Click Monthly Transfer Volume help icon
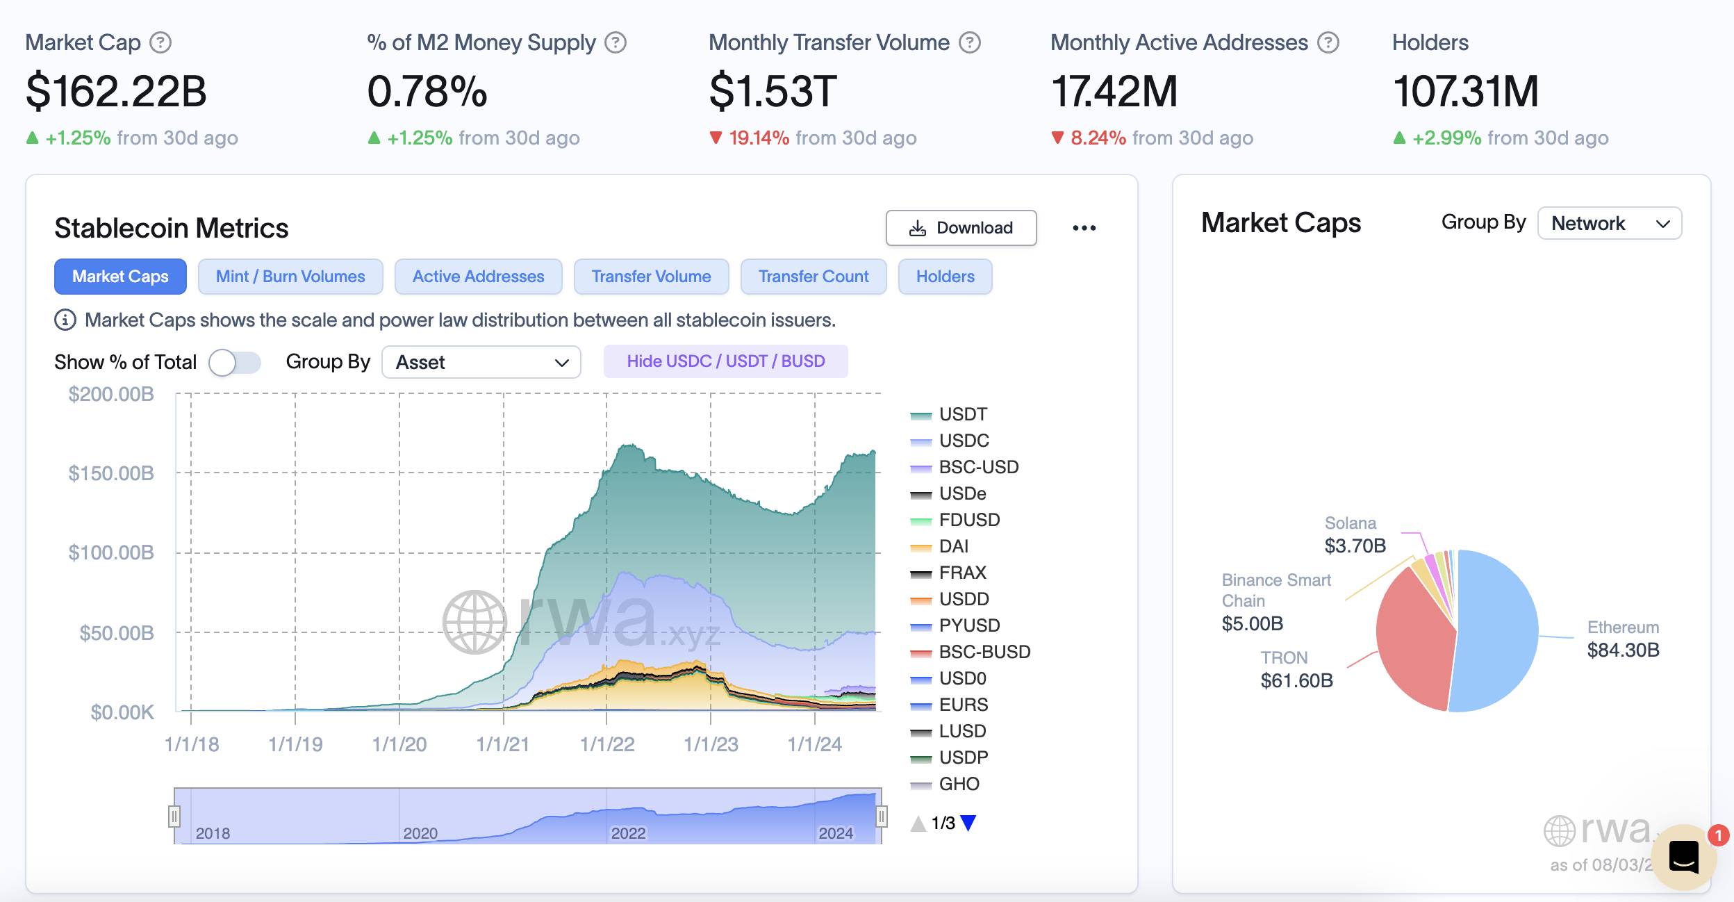The height and width of the screenshot is (902, 1734). (969, 43)
